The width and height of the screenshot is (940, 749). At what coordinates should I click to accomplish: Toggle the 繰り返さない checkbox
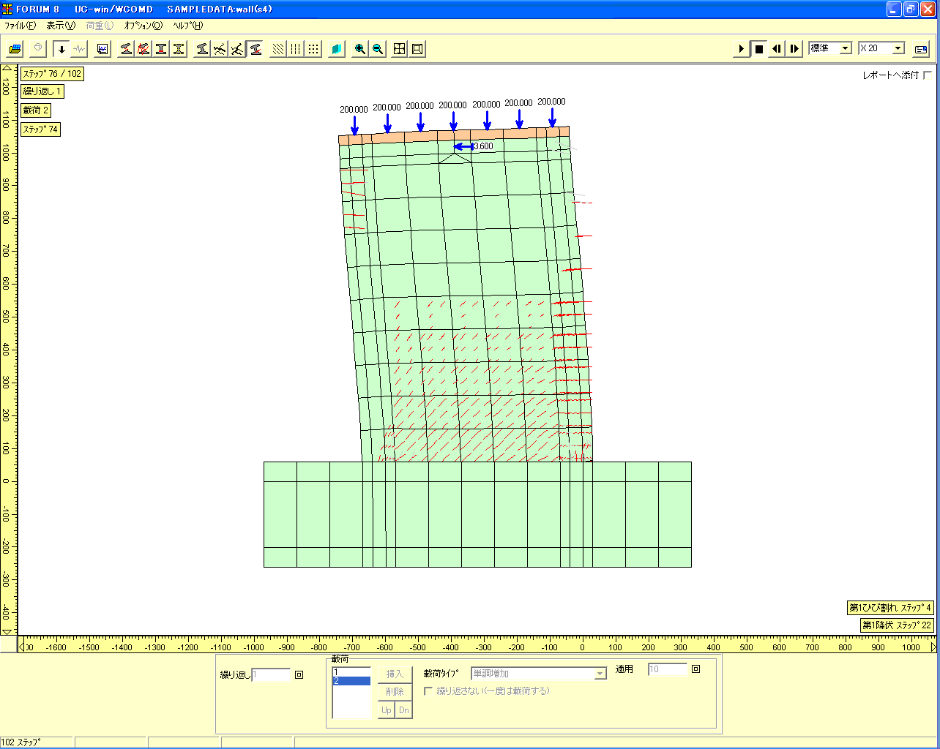pyautogui.click(x=428, y=691)
